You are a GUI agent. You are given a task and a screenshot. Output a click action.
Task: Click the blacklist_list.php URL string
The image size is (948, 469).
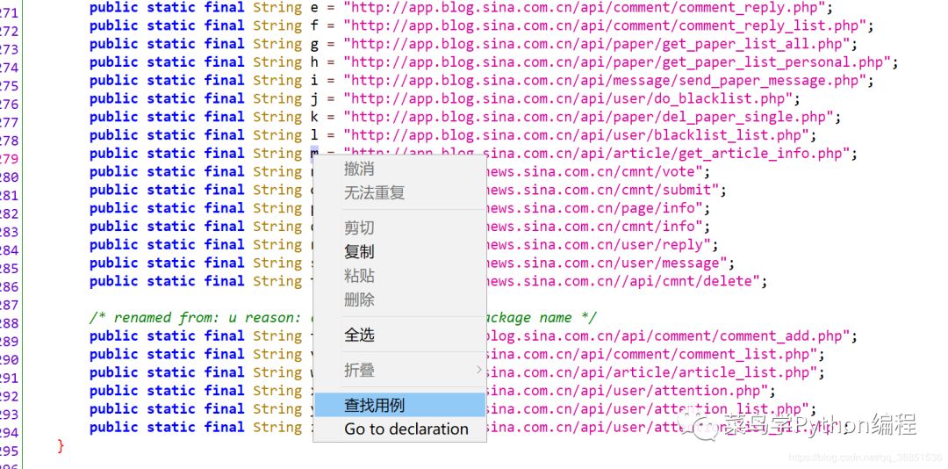click(574, 135)
